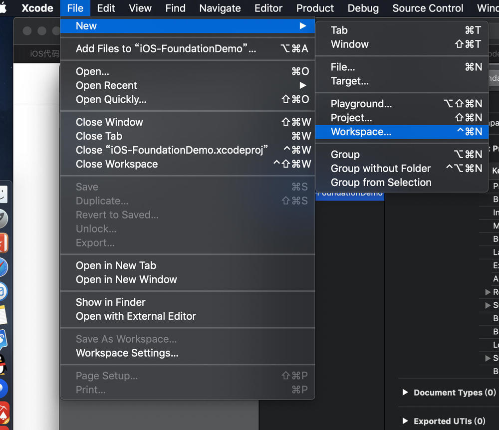Open the Navigate menu
The height and width of the screenshot is (430, 499).
(x=220, y=8)
